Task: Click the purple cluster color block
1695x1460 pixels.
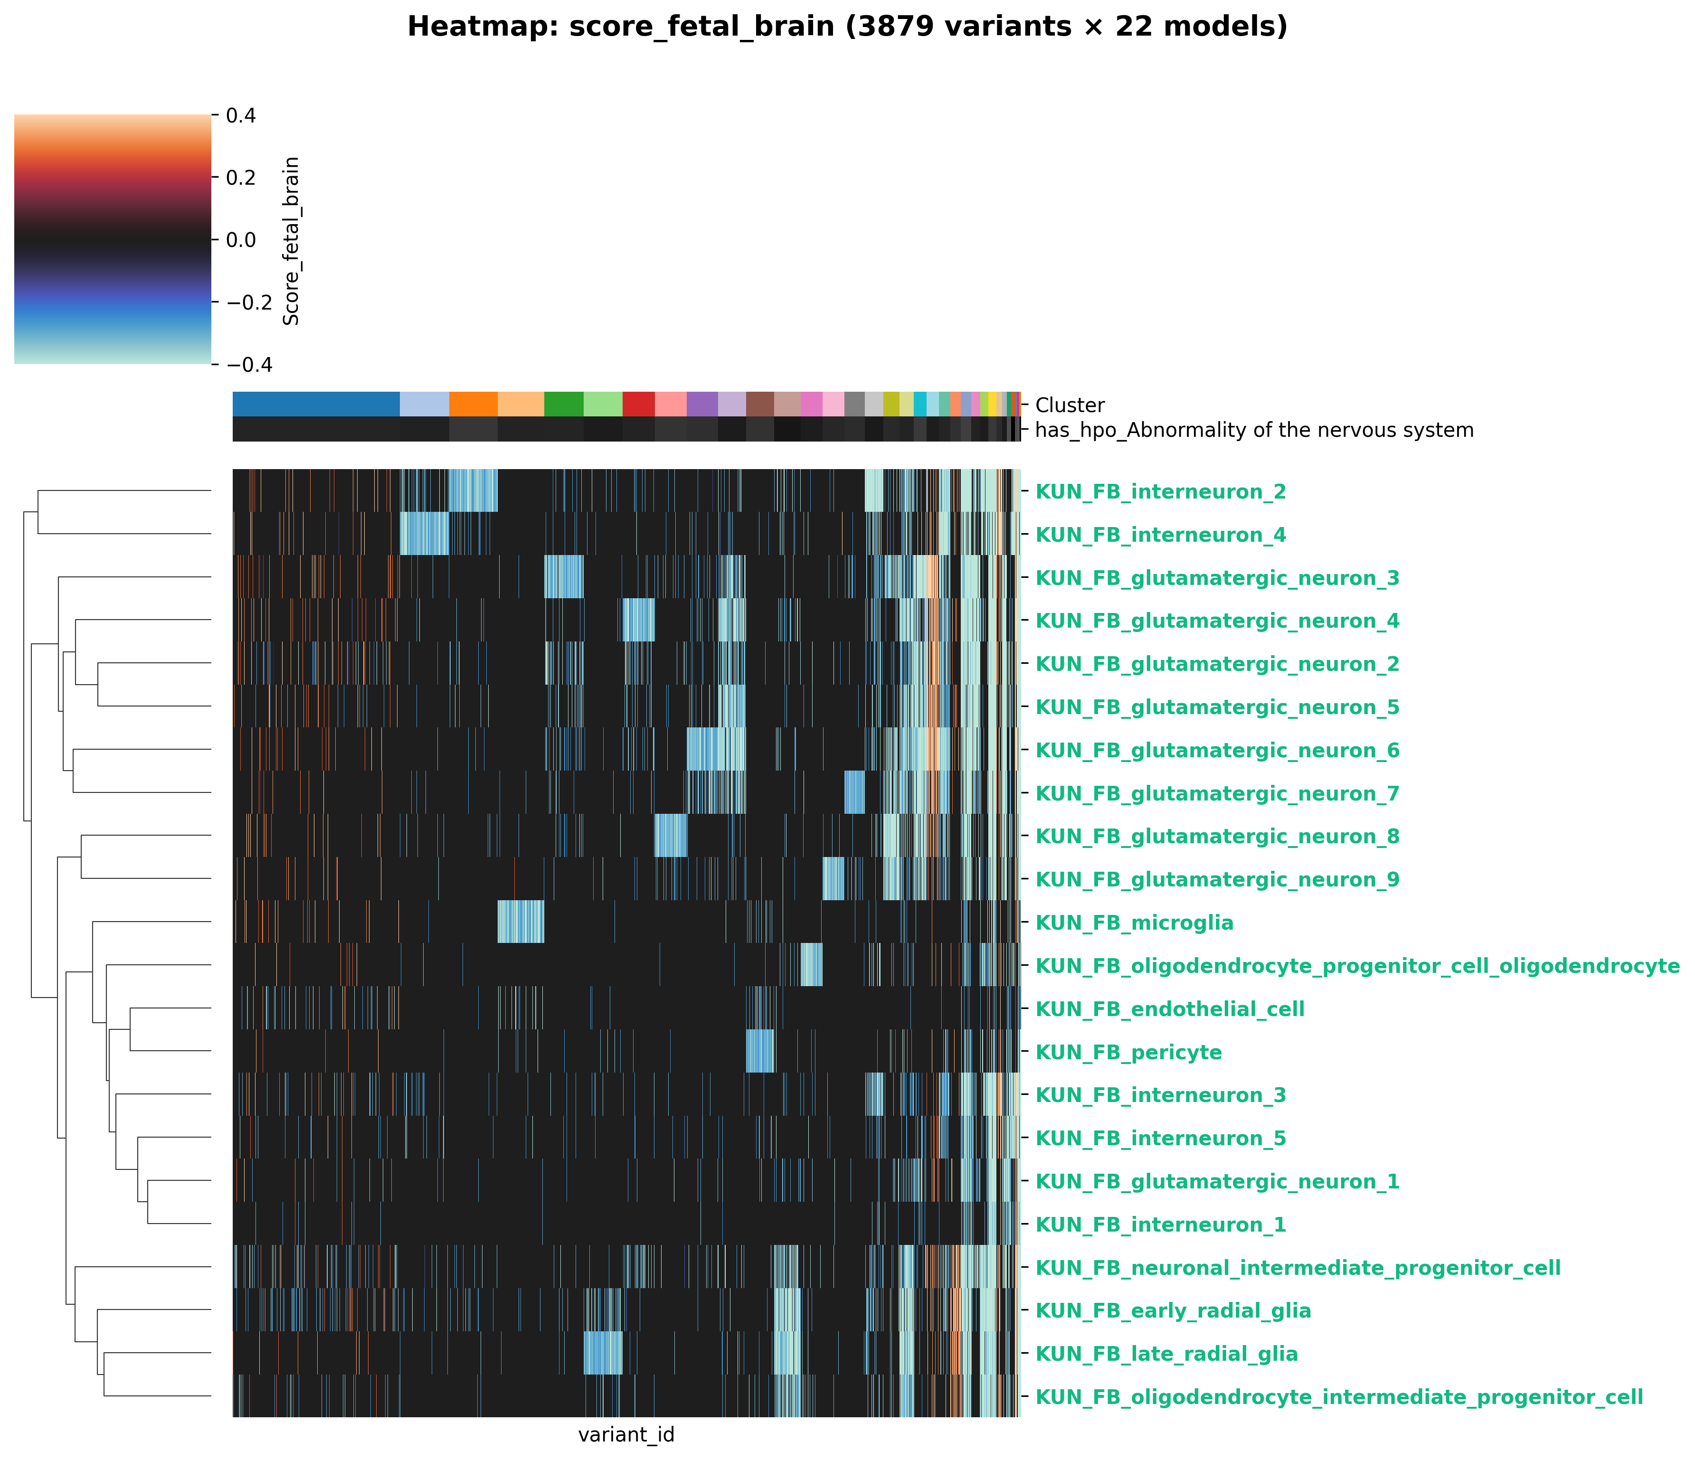Action: (x=702, y=404)
